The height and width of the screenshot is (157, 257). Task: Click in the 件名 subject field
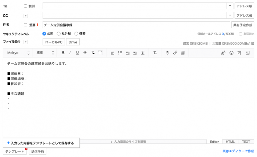tap(136, 25)
